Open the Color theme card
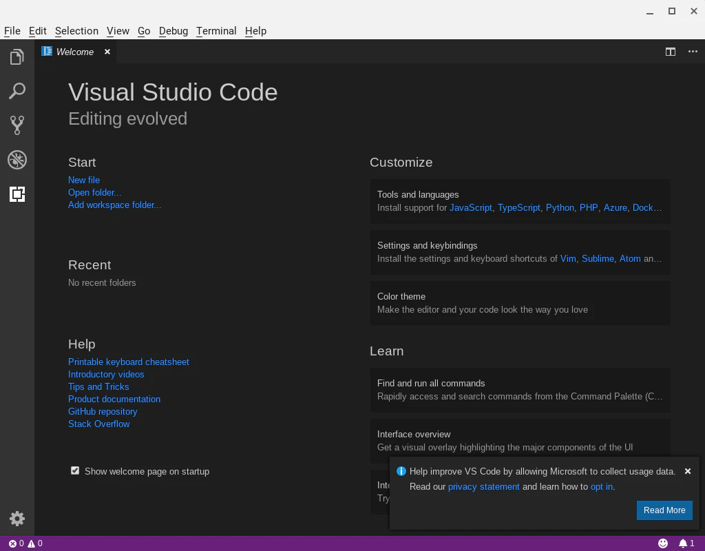705x551 pixels. pos(520,303)
